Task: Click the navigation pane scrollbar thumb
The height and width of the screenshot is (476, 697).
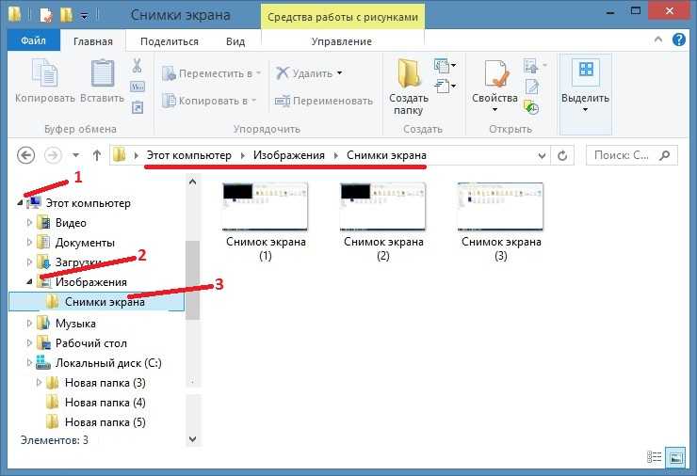Action: (x=192, y=279)
